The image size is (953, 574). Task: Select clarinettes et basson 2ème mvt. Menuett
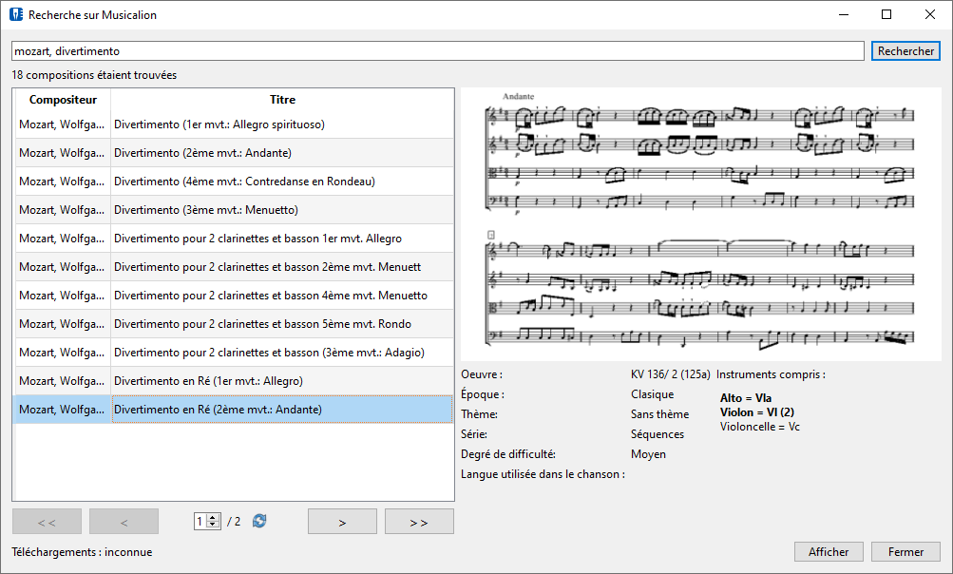click(x=234, y=267)
